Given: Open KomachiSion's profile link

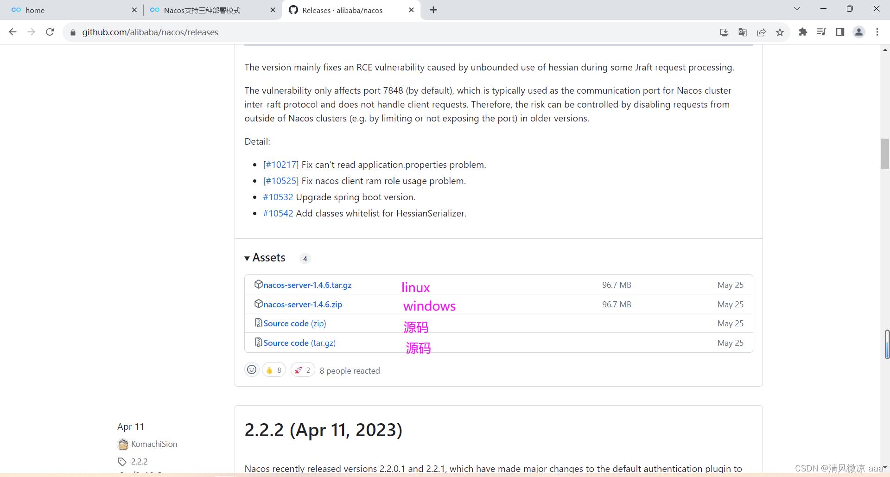Looking at the screenshot, I should pos(154,444).
